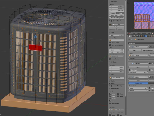Viewport: 154px width, 116px height.
Task: Switch to the Material properties tab icon
Action: click(150, 36)
